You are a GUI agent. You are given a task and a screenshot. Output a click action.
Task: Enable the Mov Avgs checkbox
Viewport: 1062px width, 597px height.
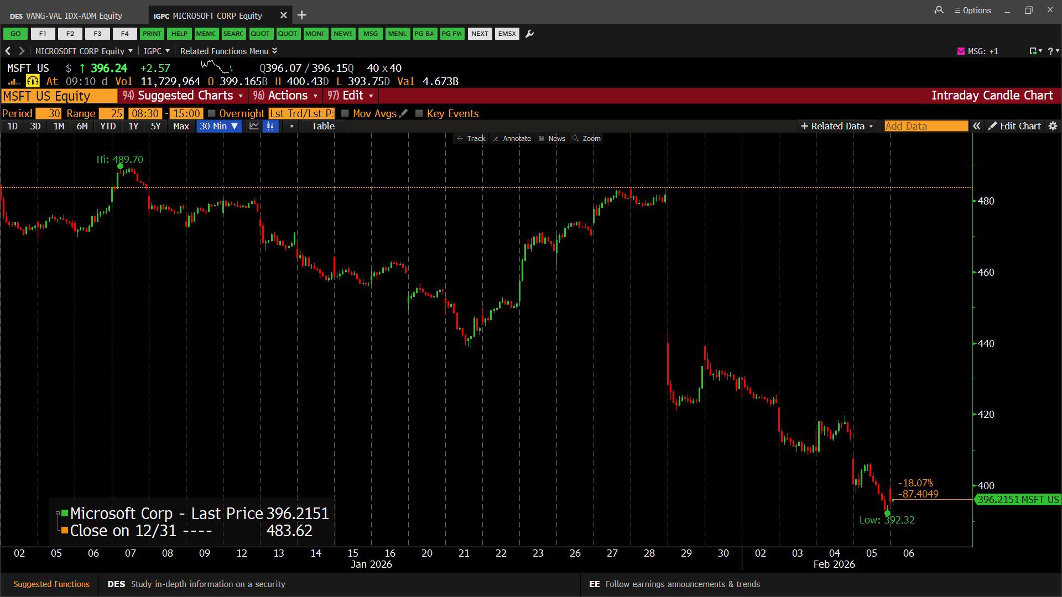pos(345,113)
